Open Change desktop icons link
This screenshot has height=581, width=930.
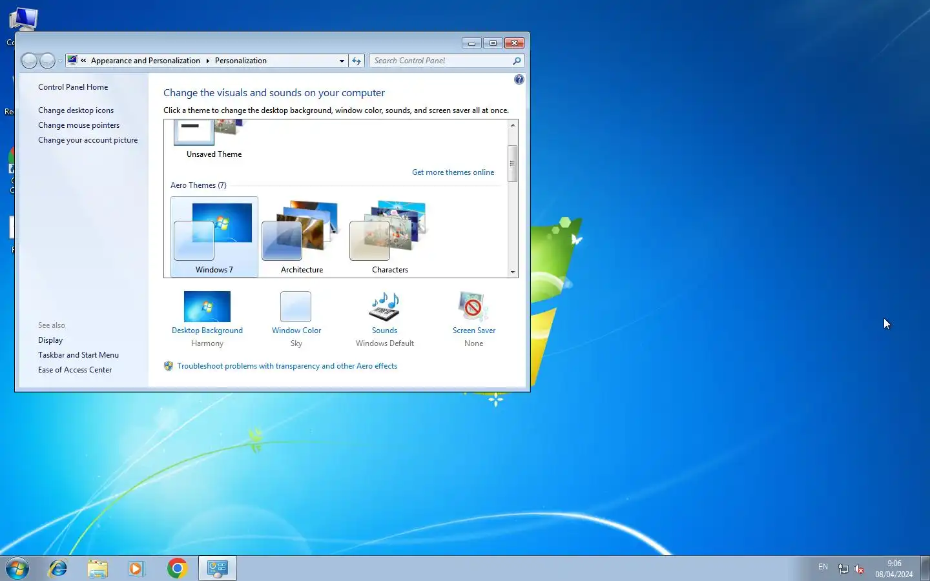76,110
